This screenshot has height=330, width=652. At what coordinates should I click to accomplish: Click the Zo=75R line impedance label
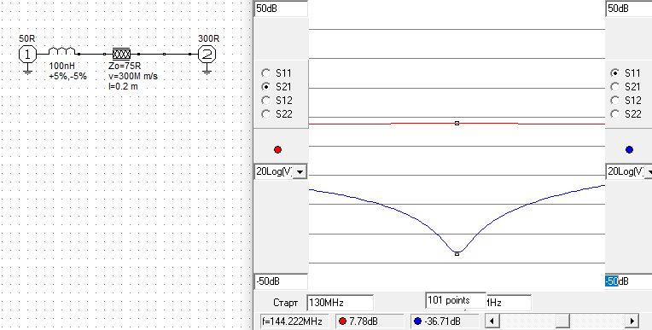click(124, 66)
